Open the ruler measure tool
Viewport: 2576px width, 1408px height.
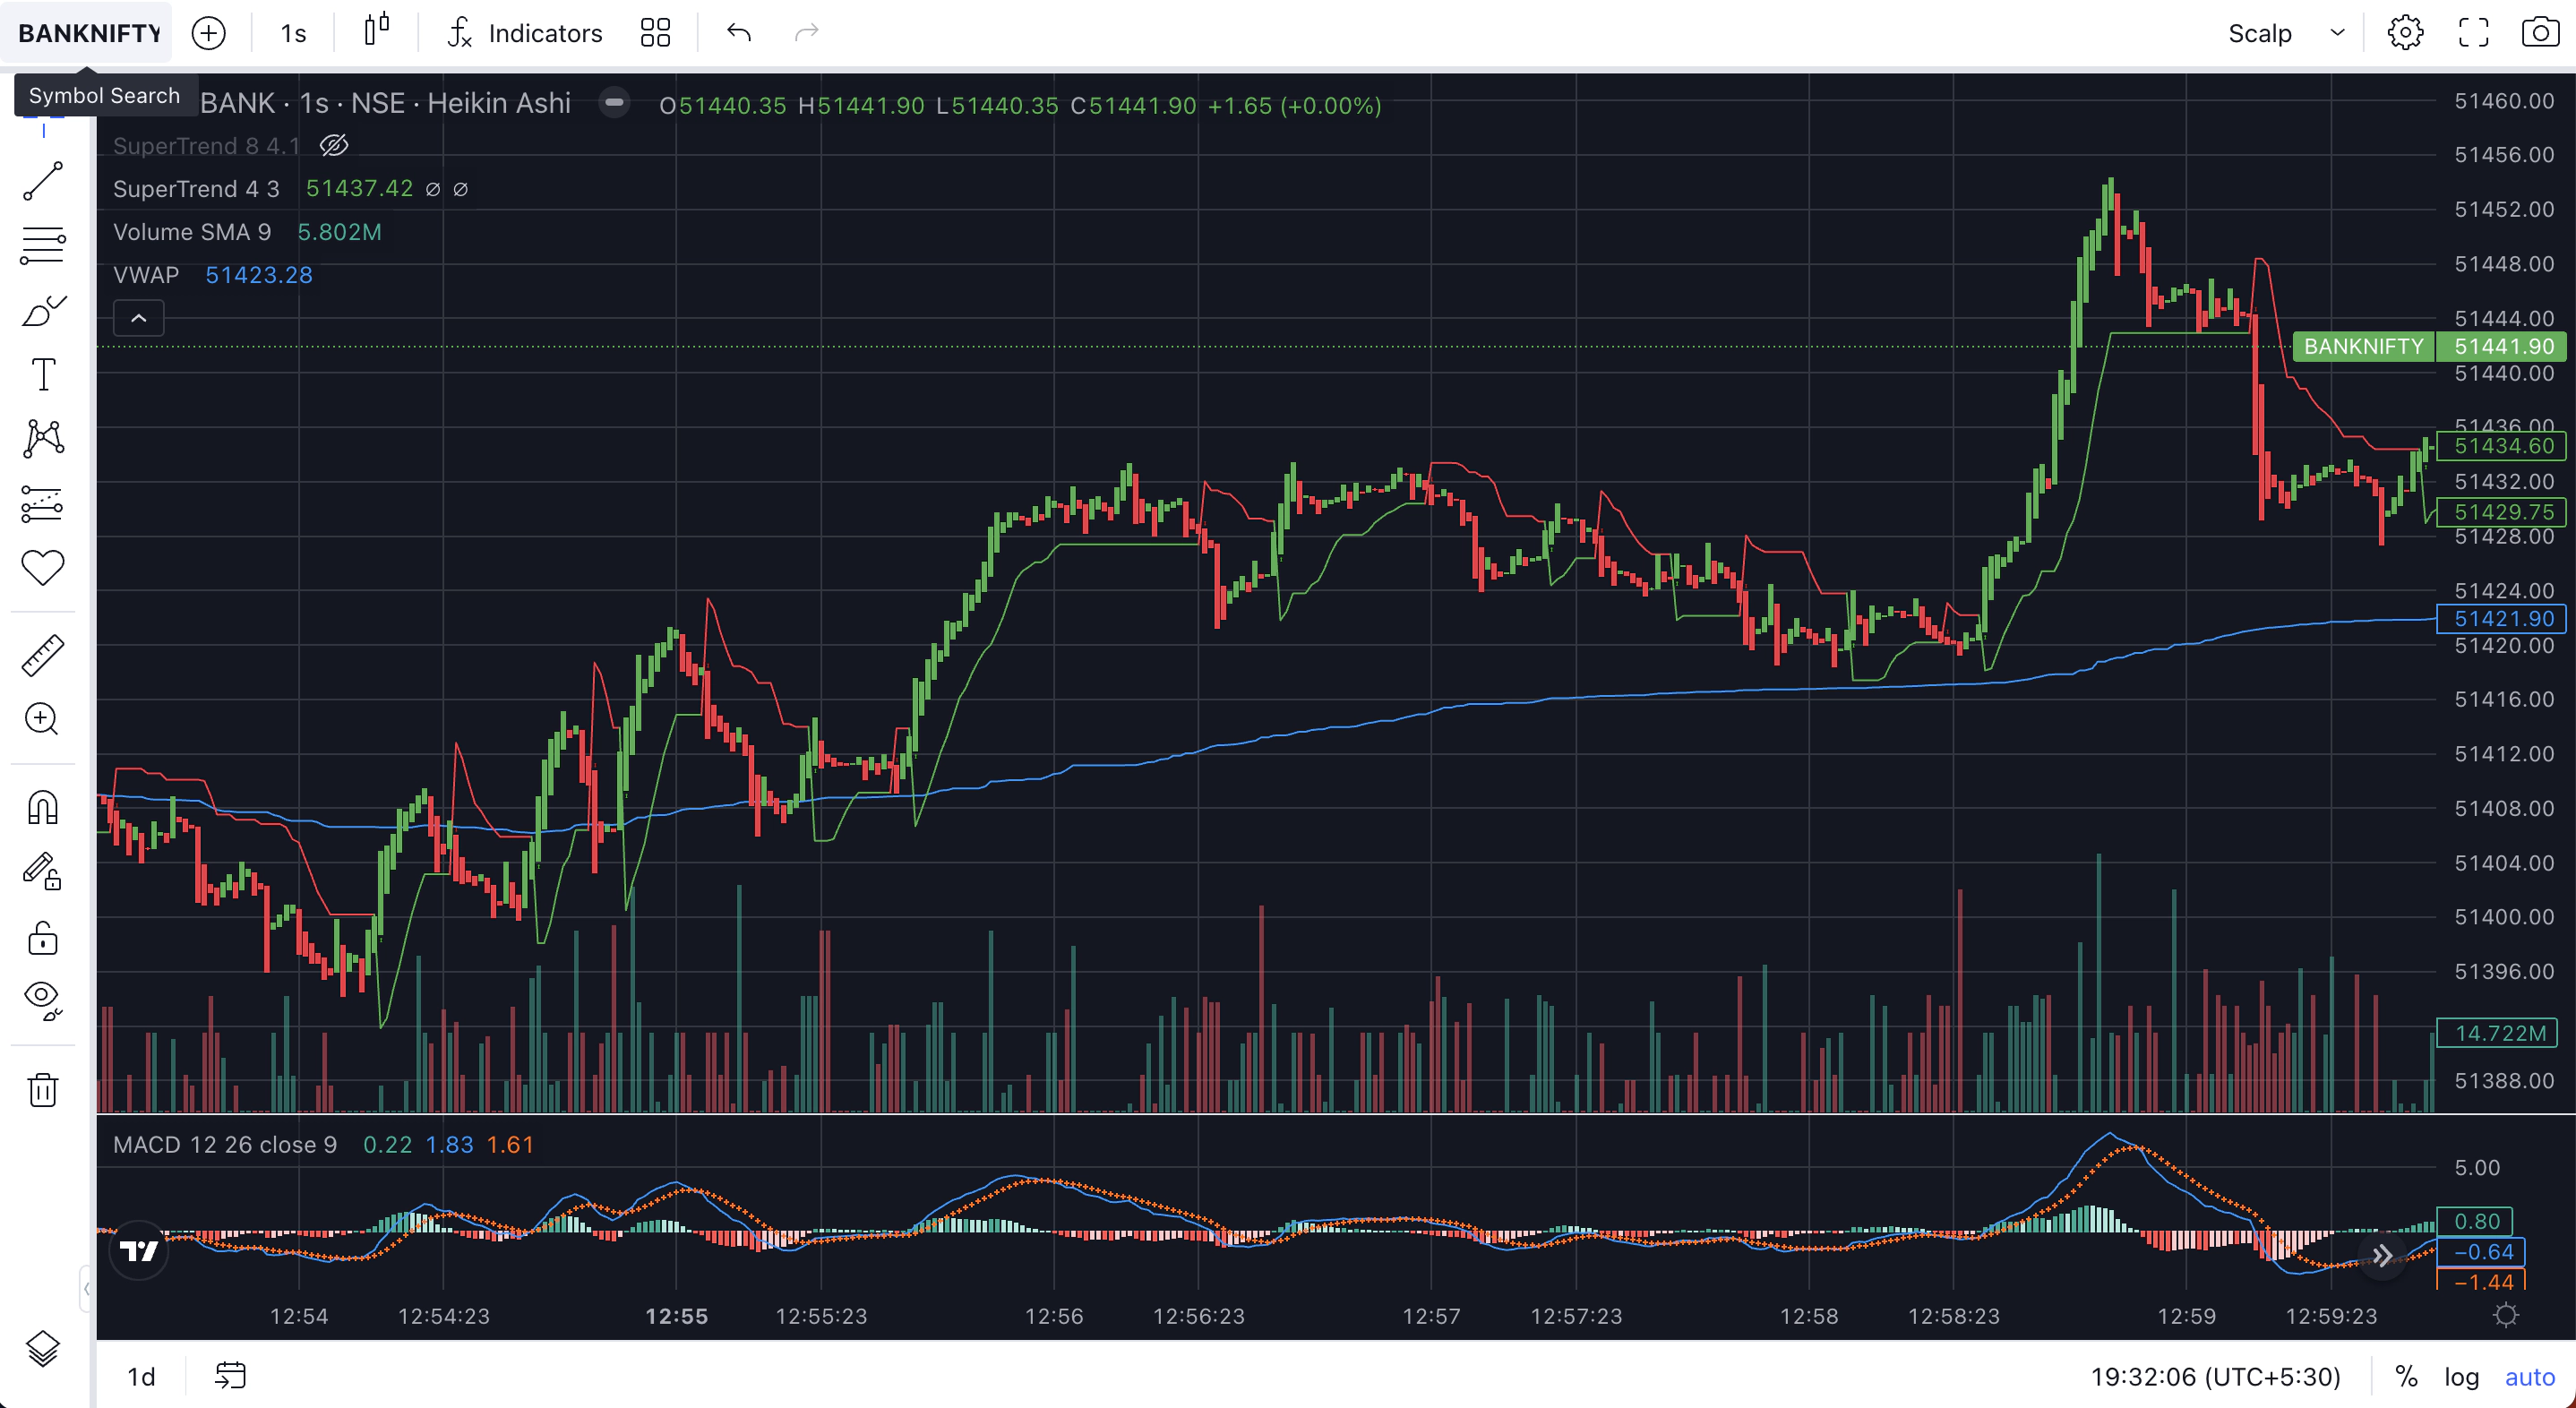coord(43,656)
